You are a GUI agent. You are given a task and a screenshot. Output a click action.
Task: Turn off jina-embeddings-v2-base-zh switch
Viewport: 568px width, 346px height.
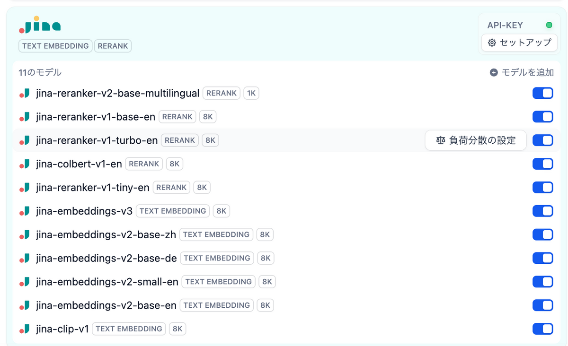tap(542, 234)
